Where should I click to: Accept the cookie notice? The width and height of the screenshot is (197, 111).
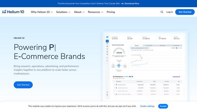tap(163, 106)
